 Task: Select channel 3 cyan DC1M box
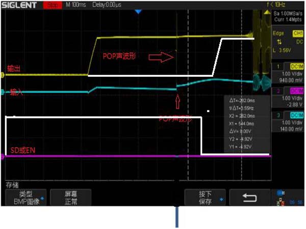297,116
